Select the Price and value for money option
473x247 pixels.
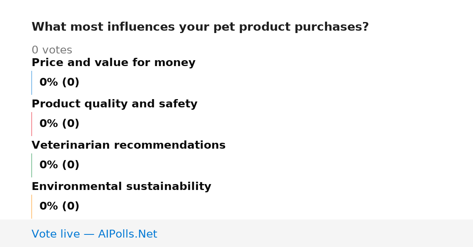(x=114, y=63)
